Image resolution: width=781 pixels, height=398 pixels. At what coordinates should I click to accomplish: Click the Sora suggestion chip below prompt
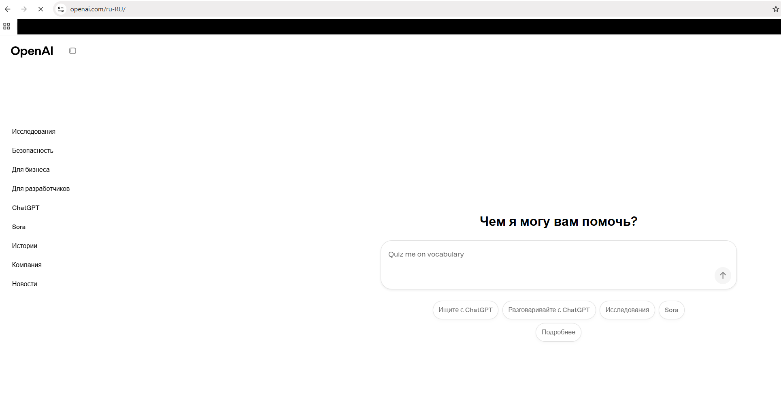coord(671,310)
